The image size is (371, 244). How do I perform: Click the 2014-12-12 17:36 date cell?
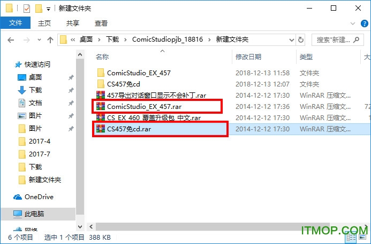[x=262, y=107]
